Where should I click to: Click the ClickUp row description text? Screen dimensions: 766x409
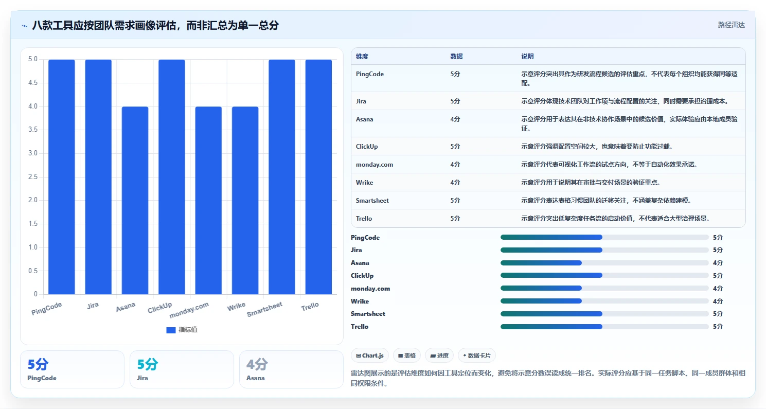tap(597, 147)
